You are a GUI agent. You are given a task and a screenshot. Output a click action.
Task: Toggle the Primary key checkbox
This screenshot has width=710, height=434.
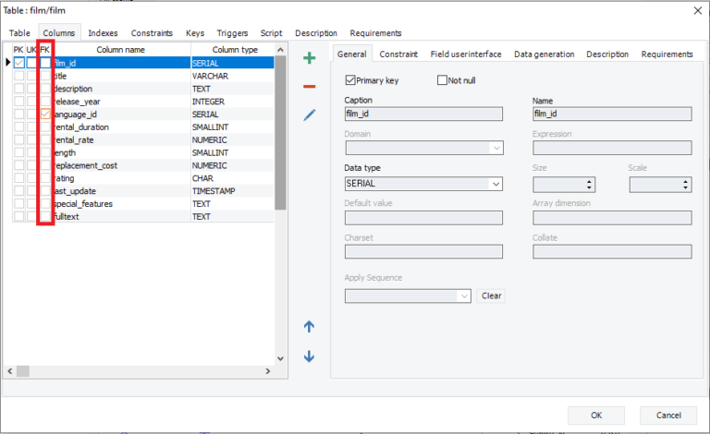350,80
